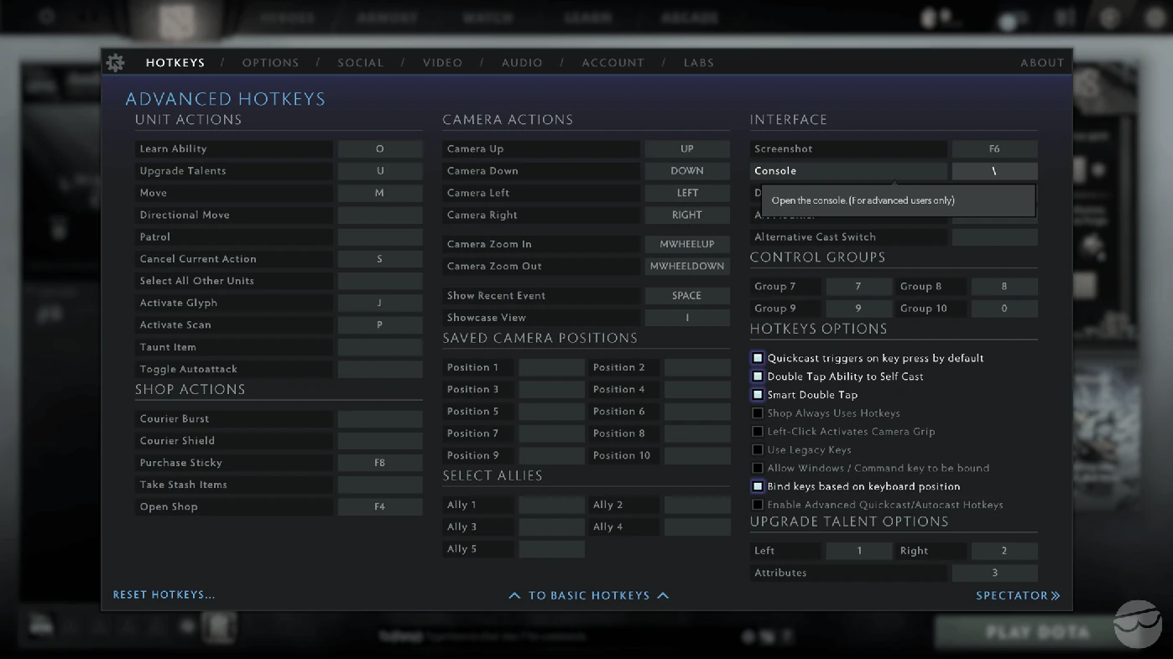The height and width of the screenshot is (659, 1173).
Task: Assign a hotkey to Patrol
Action: pos(380,237)
